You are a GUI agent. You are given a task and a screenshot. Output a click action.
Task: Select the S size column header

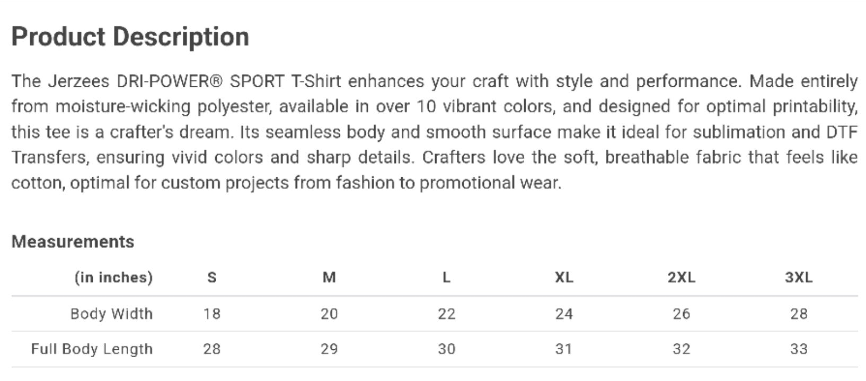pyautogui.click(x=212, y=277)
